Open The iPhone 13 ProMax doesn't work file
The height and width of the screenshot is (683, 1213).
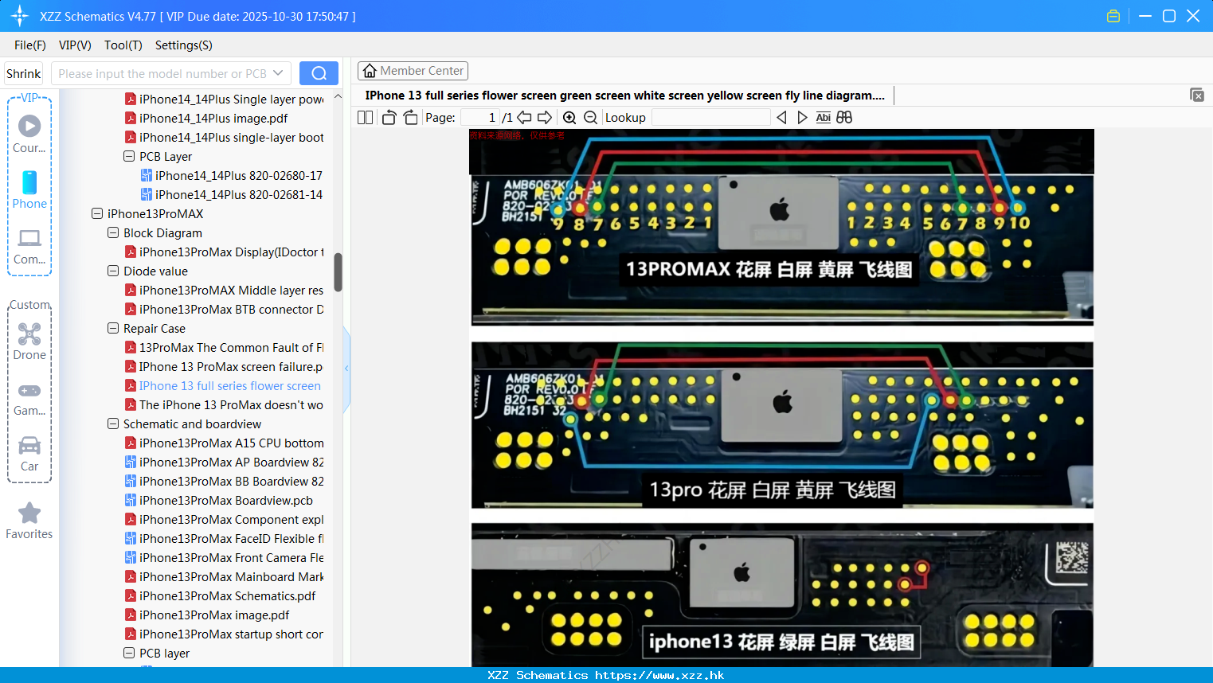[x=225, y=404]
